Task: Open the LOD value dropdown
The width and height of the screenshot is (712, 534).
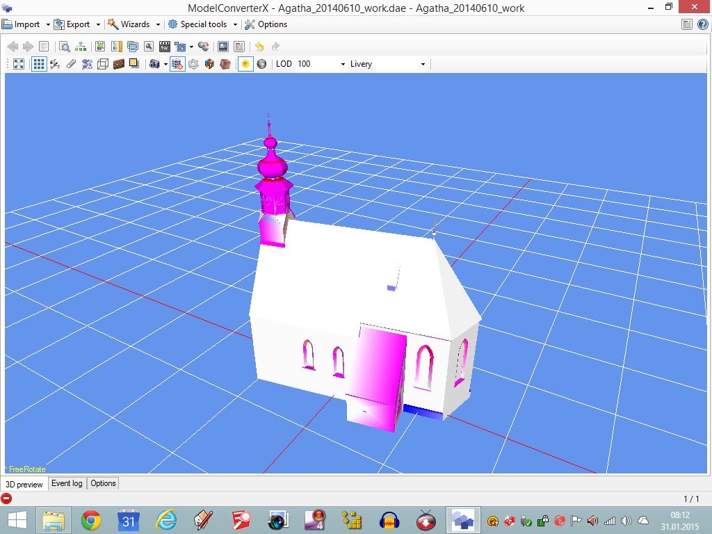Action: pyautogui.click(x=343, y=64)
